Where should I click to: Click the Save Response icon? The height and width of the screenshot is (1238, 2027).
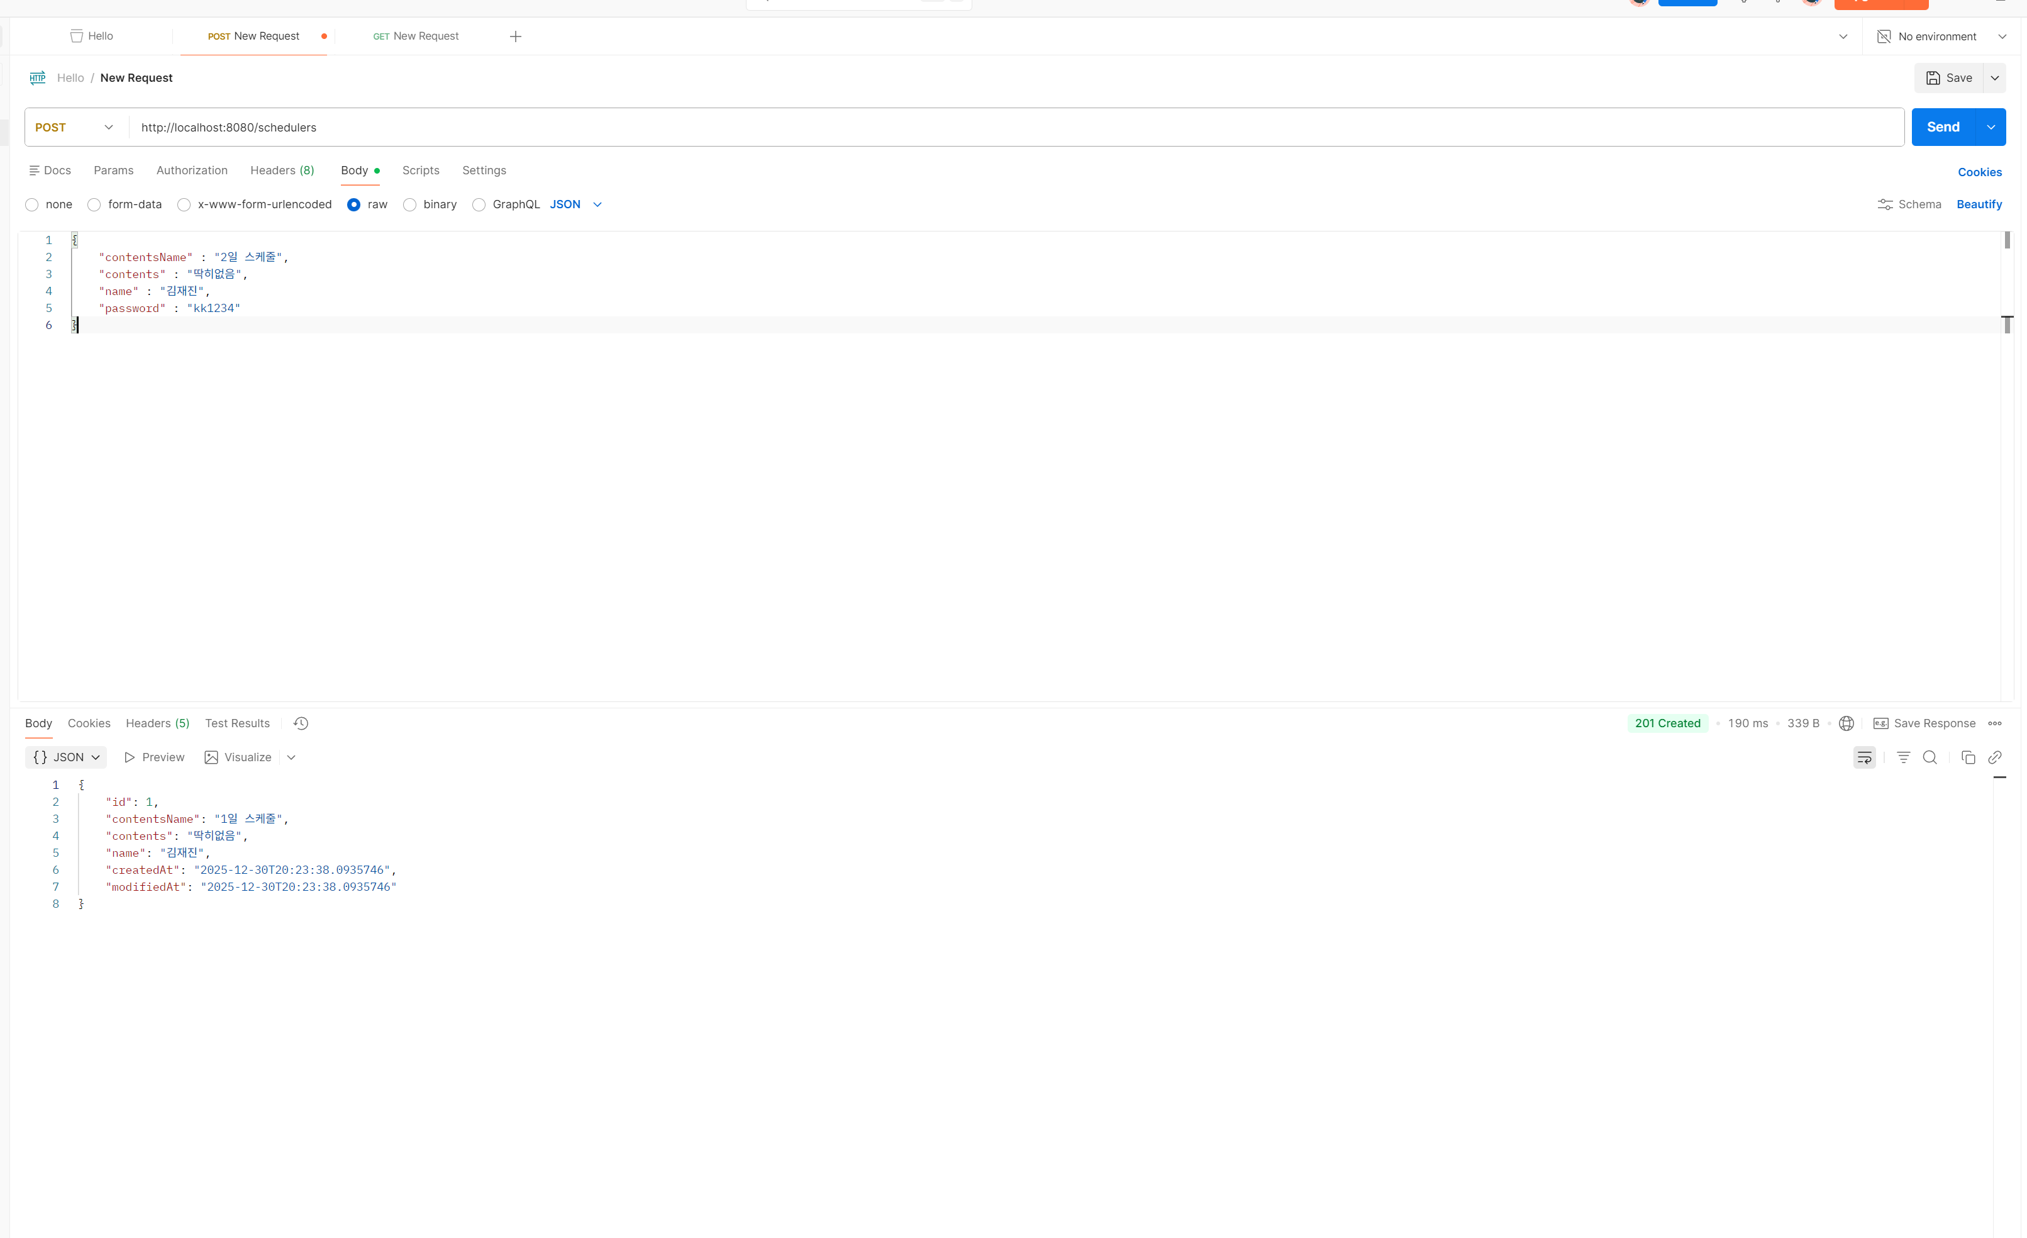pos(1880,723)
